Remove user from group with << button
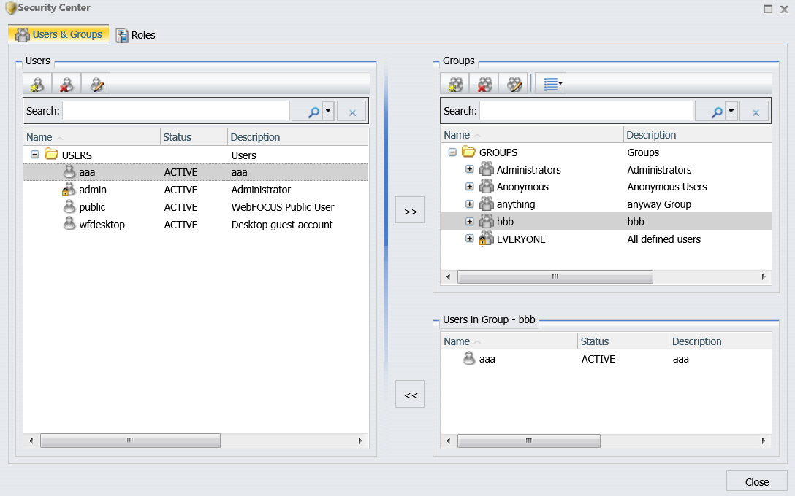 [410, 394]
